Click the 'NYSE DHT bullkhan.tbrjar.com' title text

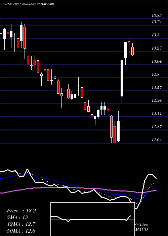tap(29, 4)
